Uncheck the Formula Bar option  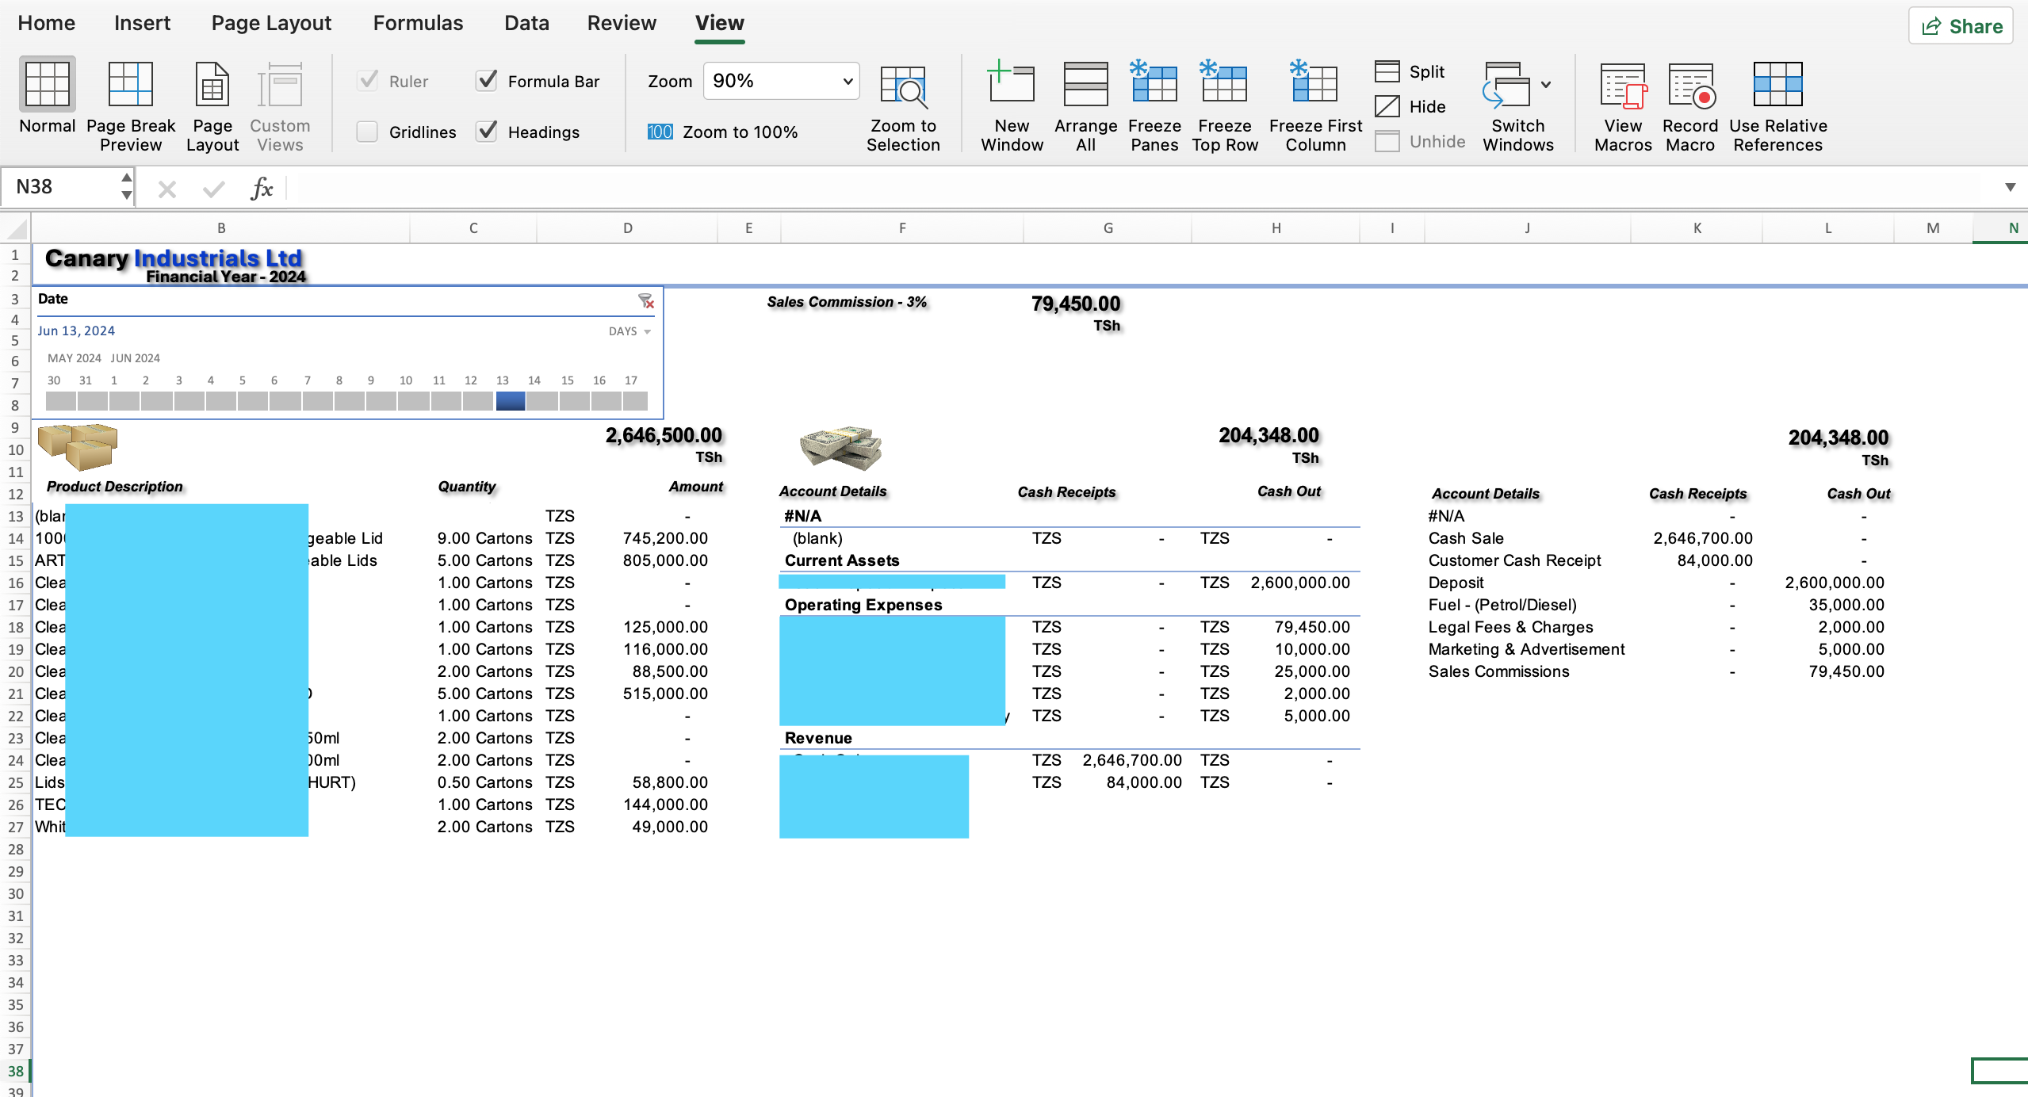(487, 80)
